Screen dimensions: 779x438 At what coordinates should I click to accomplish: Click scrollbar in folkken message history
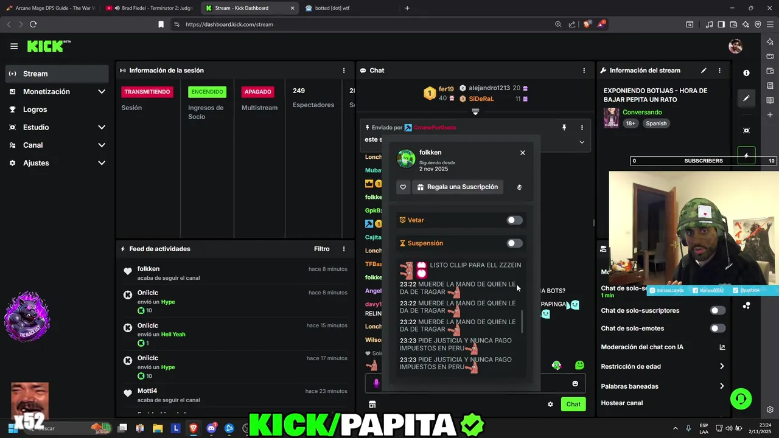tap(522, 321)
